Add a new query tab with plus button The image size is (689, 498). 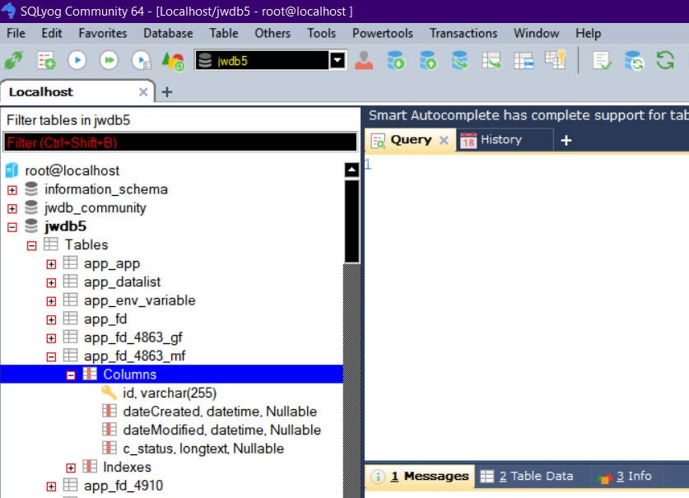click(x=566, y=141)
